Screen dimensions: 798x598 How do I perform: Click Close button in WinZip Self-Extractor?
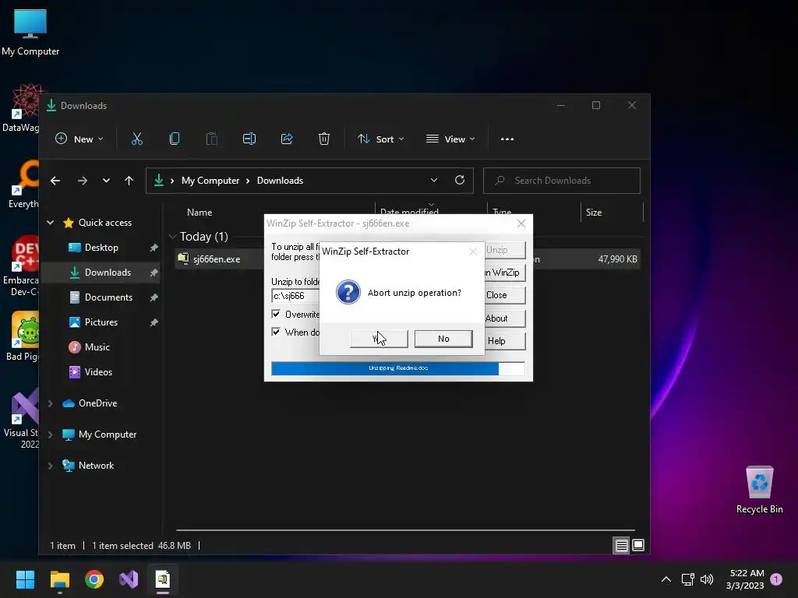click(x=504, y=295)
